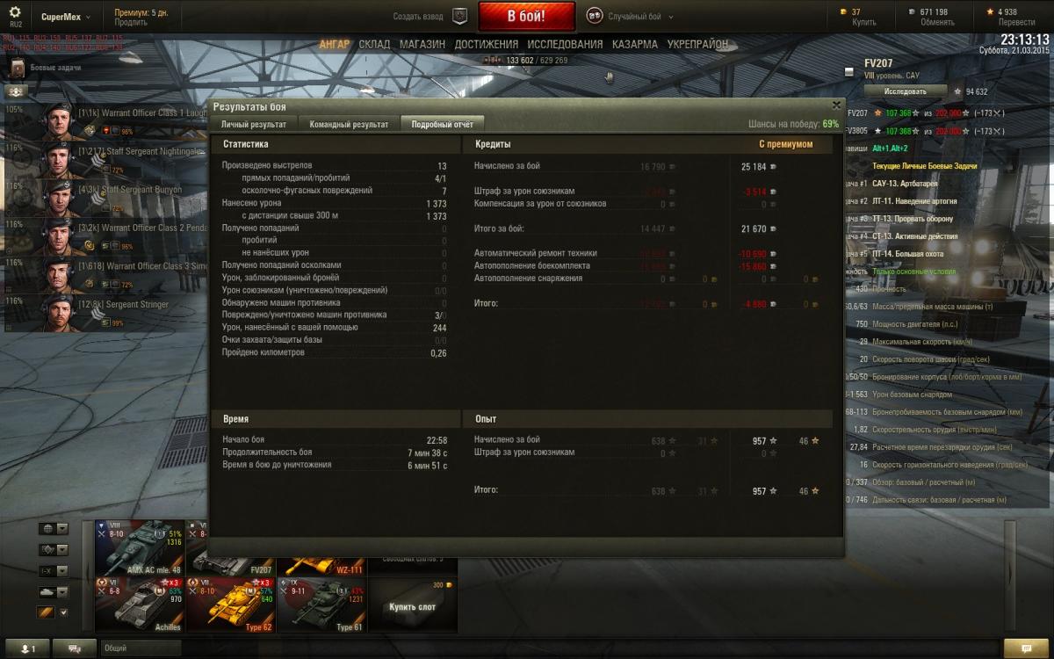This screenshot has height=659, width=1054.
Task: Click the Исследовать button for FV207
Action: click(906, 91)
